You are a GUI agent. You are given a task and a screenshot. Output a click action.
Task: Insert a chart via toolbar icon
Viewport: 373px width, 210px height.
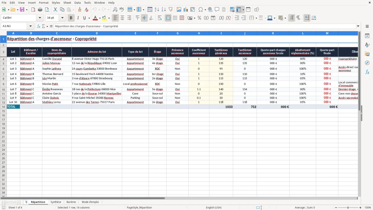(186, 10)
